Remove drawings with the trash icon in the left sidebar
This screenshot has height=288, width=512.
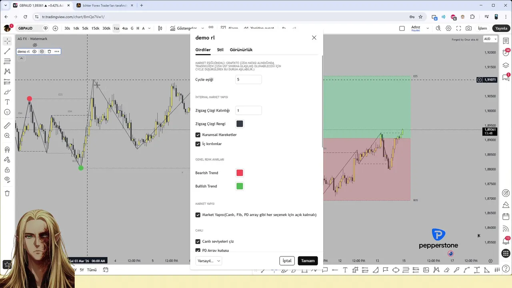[7, 193]
